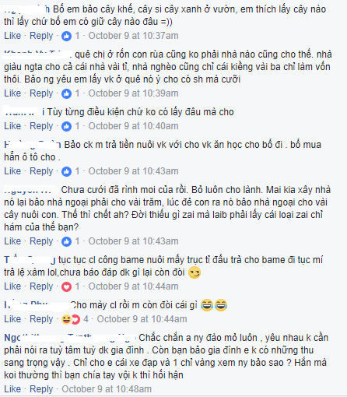Screen dimensions: 347x397
Task: Like the last comment from 10:48am
Action: (12, 389)
